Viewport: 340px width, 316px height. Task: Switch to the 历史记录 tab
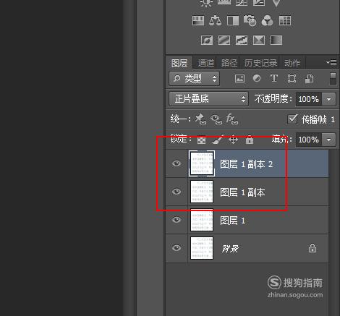tap(260, 63)
